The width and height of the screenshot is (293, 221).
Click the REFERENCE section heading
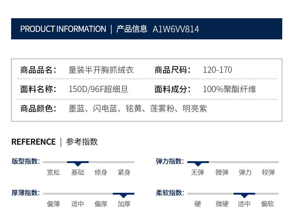click(33, 142)
